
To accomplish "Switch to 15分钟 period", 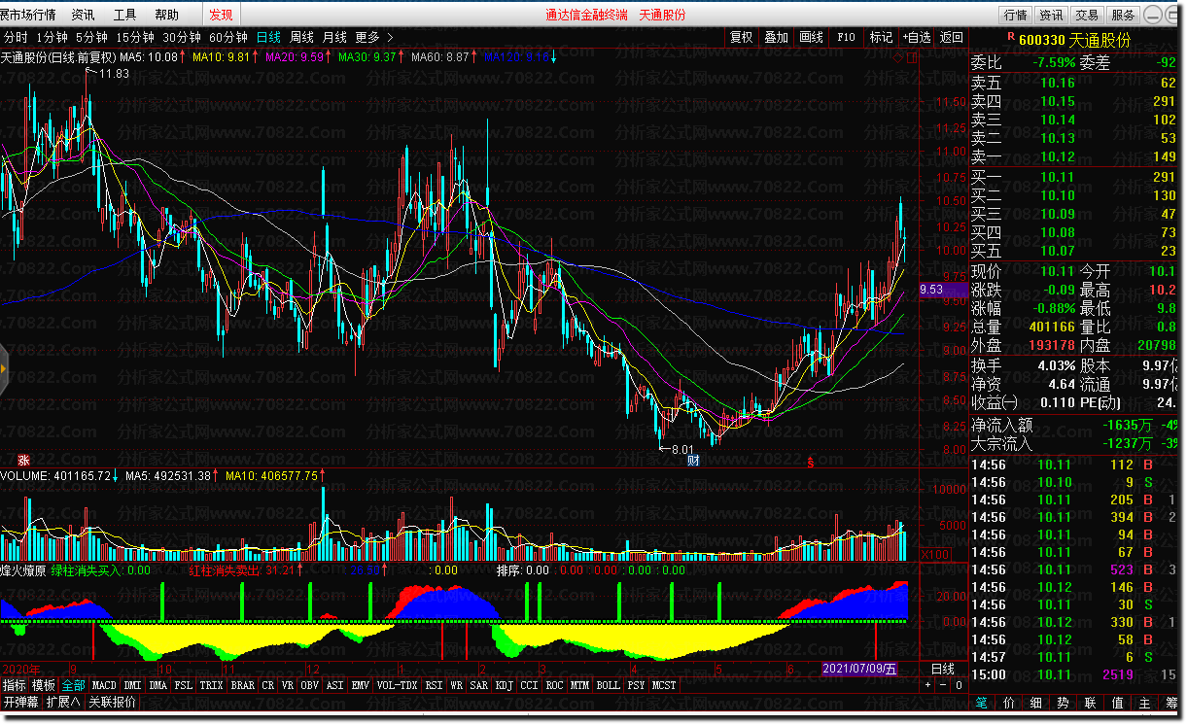I will point(135,37).
